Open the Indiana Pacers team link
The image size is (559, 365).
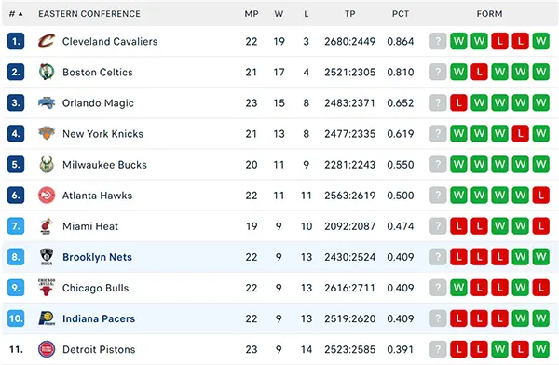[x=99, y=318]
